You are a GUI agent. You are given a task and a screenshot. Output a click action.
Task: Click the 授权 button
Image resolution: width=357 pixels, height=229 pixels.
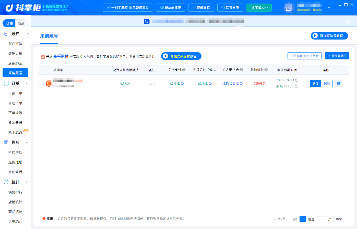pyautogui.click(x=327, y=83)
